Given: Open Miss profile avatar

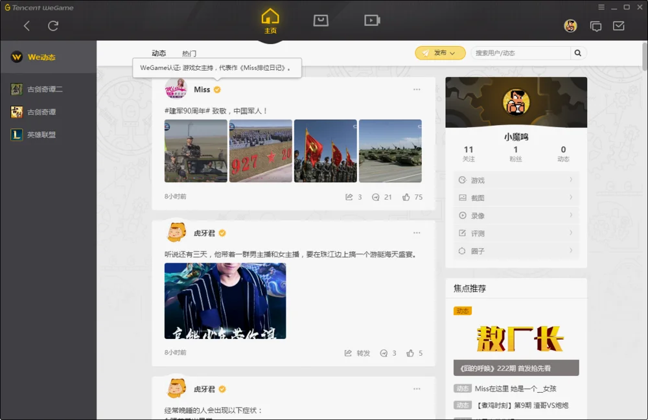Looking at the screenshot, I should click(x=176, y=89).
